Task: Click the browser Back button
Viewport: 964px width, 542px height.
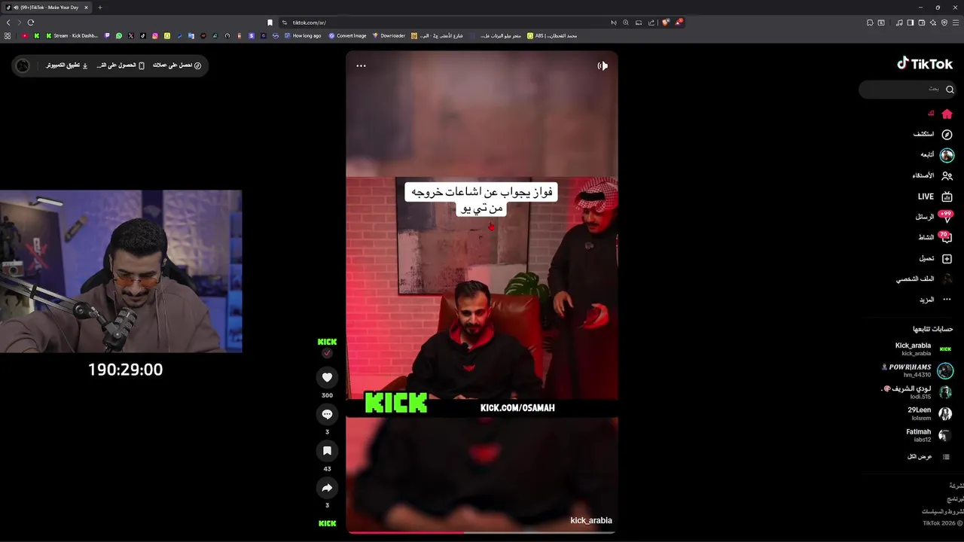Action: [8, 23]
